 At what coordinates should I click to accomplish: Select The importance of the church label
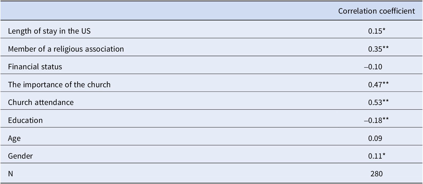[x=59, y=85]
